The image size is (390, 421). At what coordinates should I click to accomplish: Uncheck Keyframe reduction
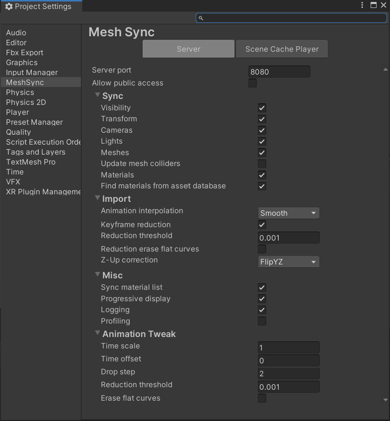pos(262,225)
